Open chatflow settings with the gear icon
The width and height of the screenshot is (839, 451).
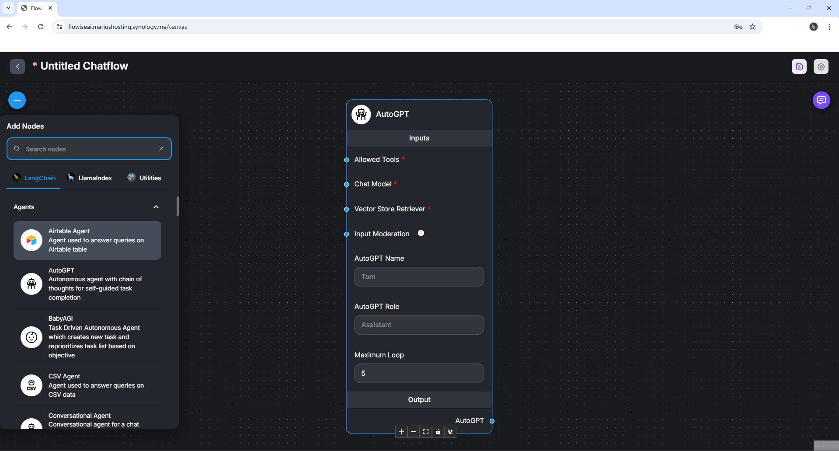click(821, 66)
